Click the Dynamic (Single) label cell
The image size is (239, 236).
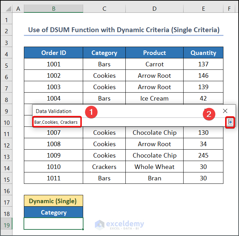(x=53, y=201)
